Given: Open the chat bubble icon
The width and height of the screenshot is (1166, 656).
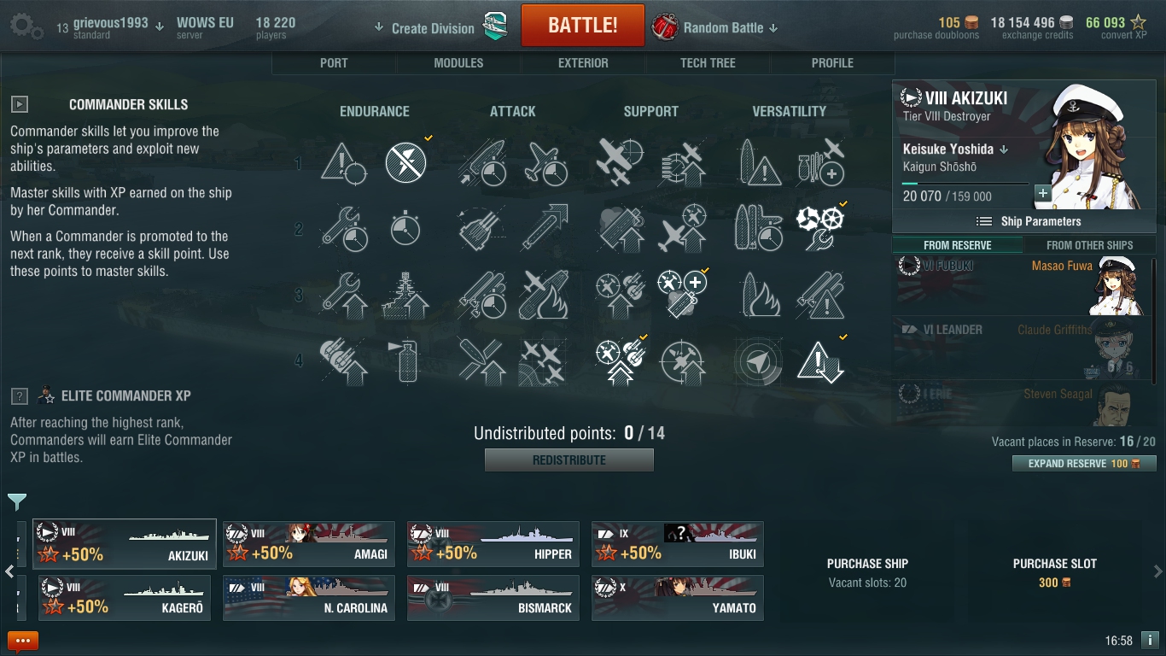Looking at the screenshot, I should pyautogui.click(x=23, y=640).
